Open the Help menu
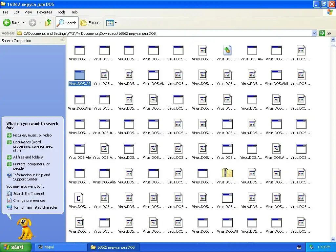The image size is (336, 252). coord(74,12)
